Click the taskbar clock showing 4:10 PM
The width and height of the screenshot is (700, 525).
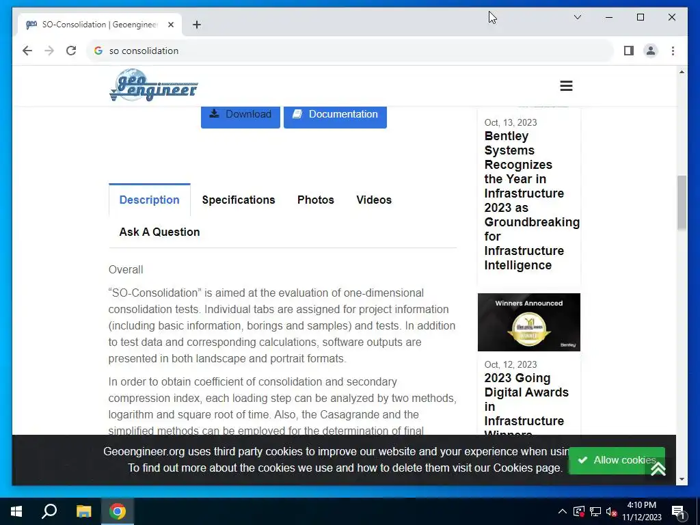[641, 511]
